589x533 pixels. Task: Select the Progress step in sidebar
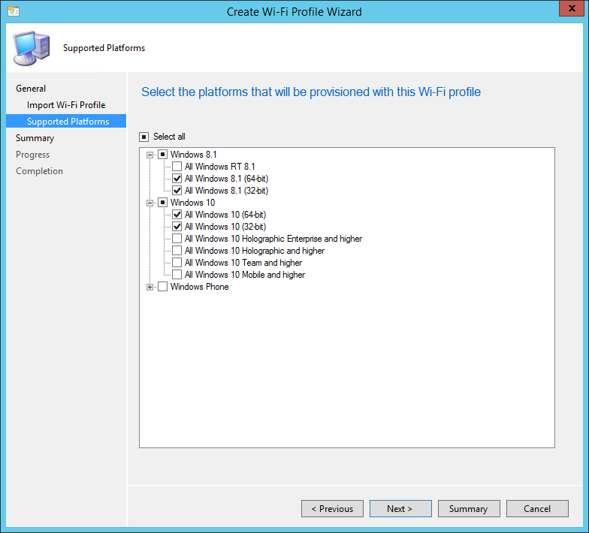[33, 155]
